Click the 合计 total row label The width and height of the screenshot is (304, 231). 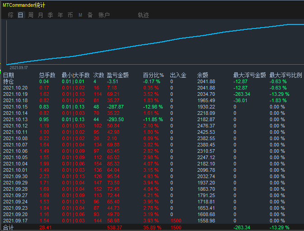(x=8, y=227)
